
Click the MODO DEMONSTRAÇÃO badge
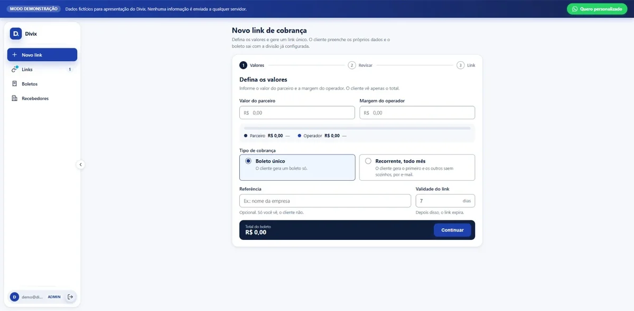pos(34,9)
